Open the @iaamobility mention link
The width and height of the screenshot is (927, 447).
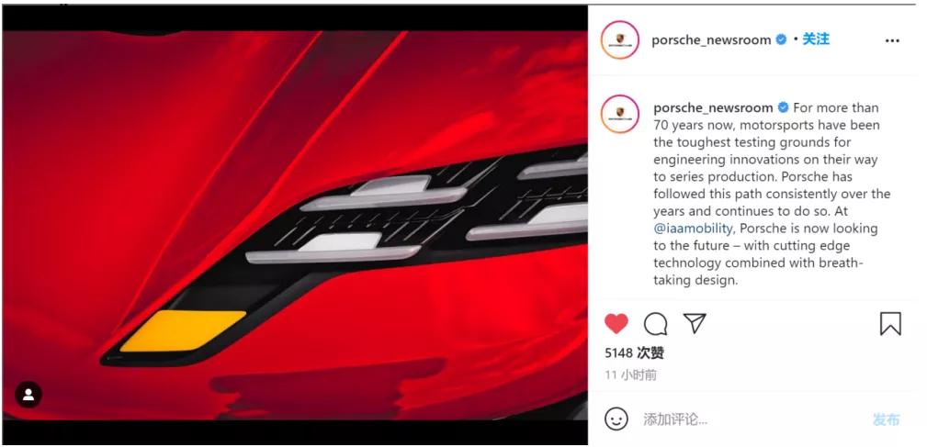coord(693,228)
